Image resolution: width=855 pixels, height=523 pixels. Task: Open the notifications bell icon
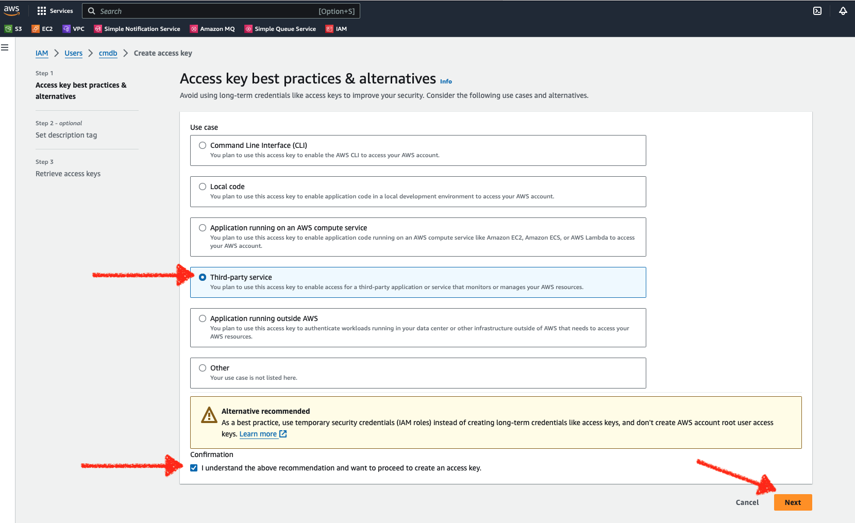(843, 11)
